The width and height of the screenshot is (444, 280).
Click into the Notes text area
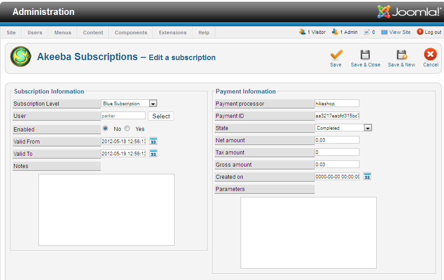(106, 210)
